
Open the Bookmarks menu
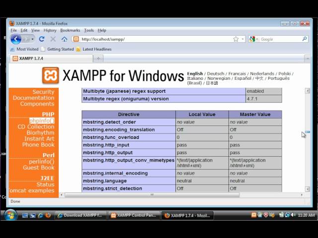[70, 30]
